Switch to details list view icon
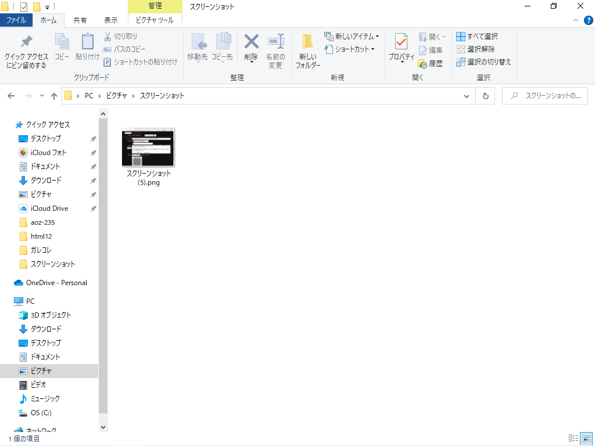 point(573,438)
